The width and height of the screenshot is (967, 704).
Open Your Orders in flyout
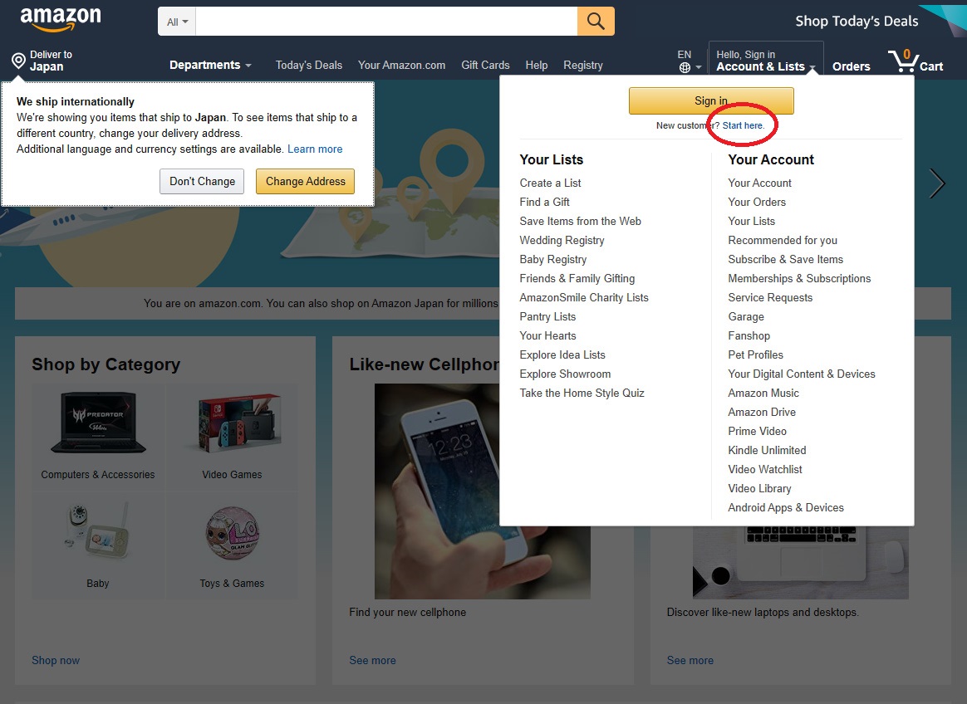pyautogui.click(x=757, y=203)
